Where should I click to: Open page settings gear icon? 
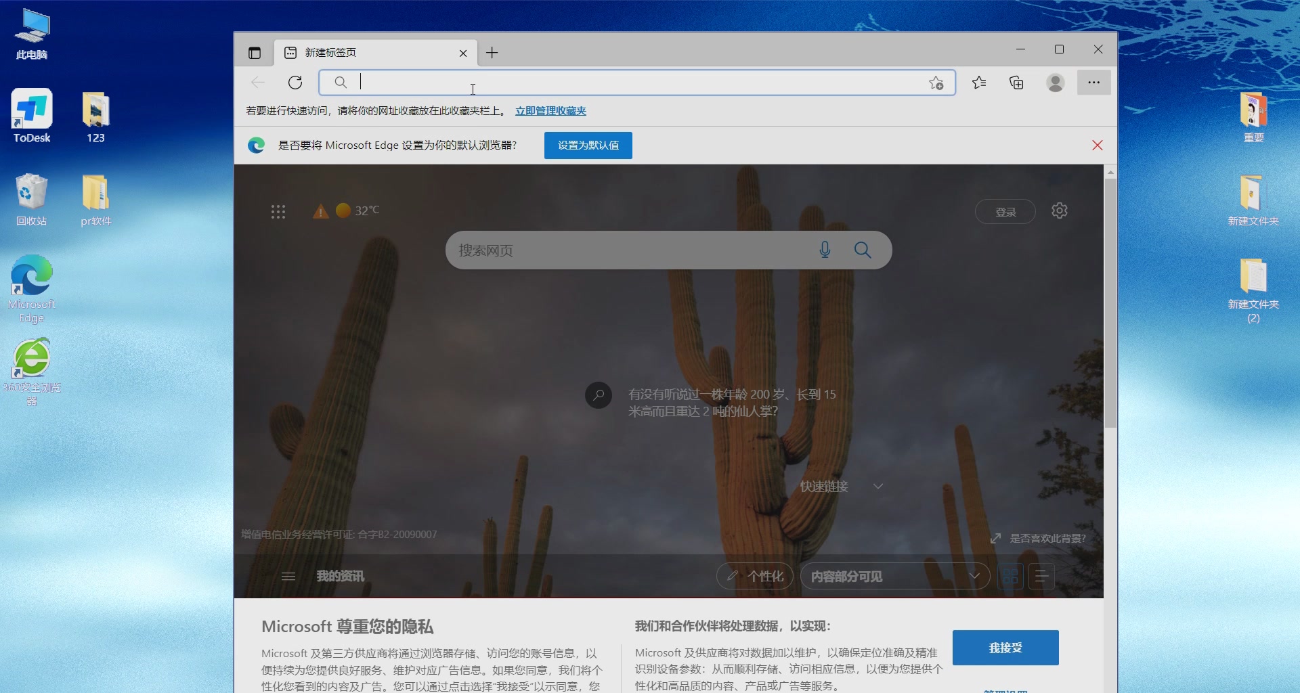pos(1060,211)
